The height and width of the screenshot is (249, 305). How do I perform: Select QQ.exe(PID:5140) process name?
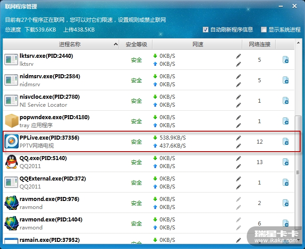click(x=43, y=158)
